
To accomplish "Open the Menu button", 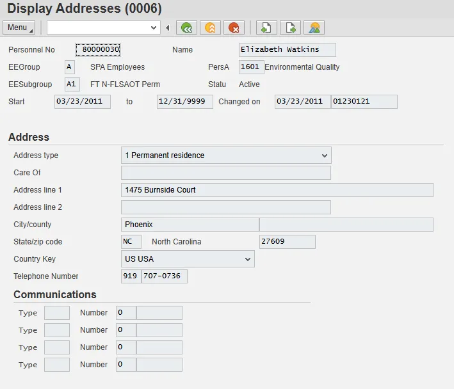I will (x=19, y=28).
